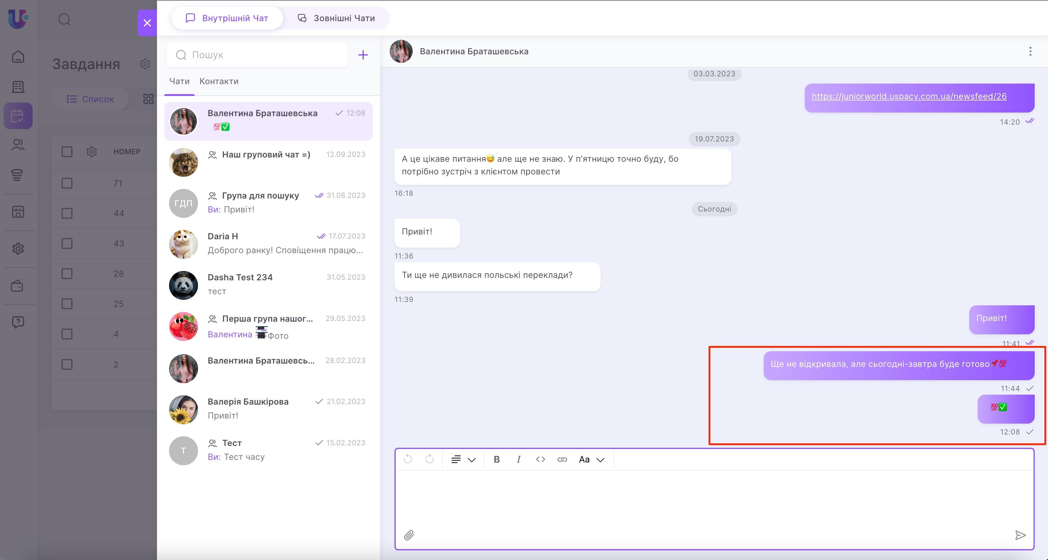Switch to the Зовнішні Чати tab

pos(337,18)
